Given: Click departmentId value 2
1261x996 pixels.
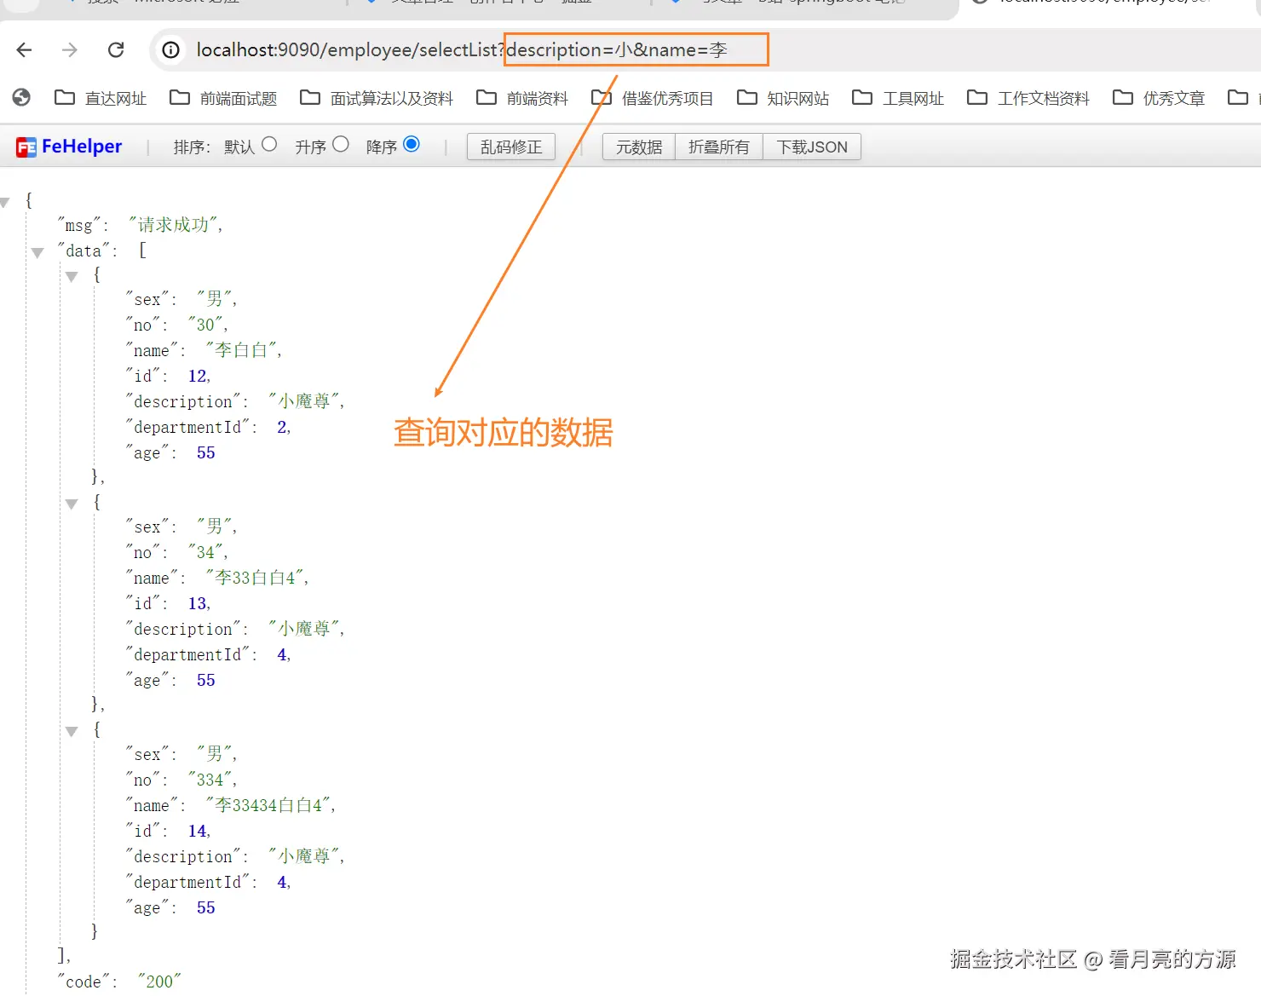Looking at the screenshot, I should 282,427.
